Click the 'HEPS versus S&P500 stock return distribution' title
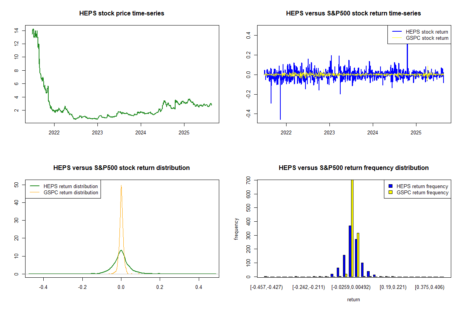464x309 pixels. 121,168
